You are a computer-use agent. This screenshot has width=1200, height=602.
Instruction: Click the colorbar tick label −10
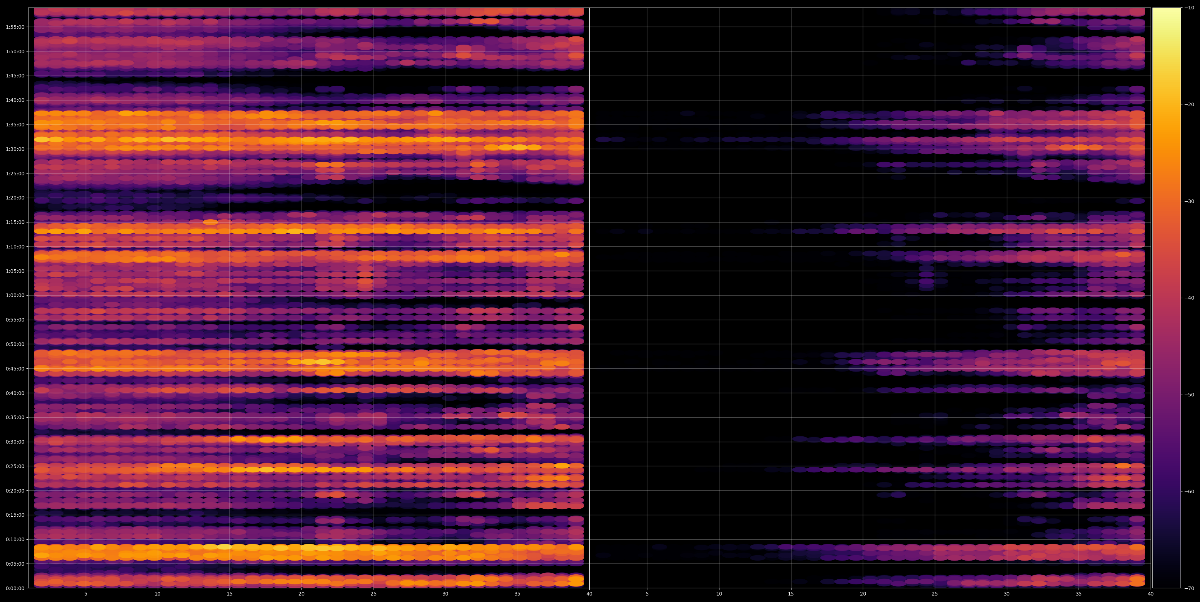[1189, 8]
